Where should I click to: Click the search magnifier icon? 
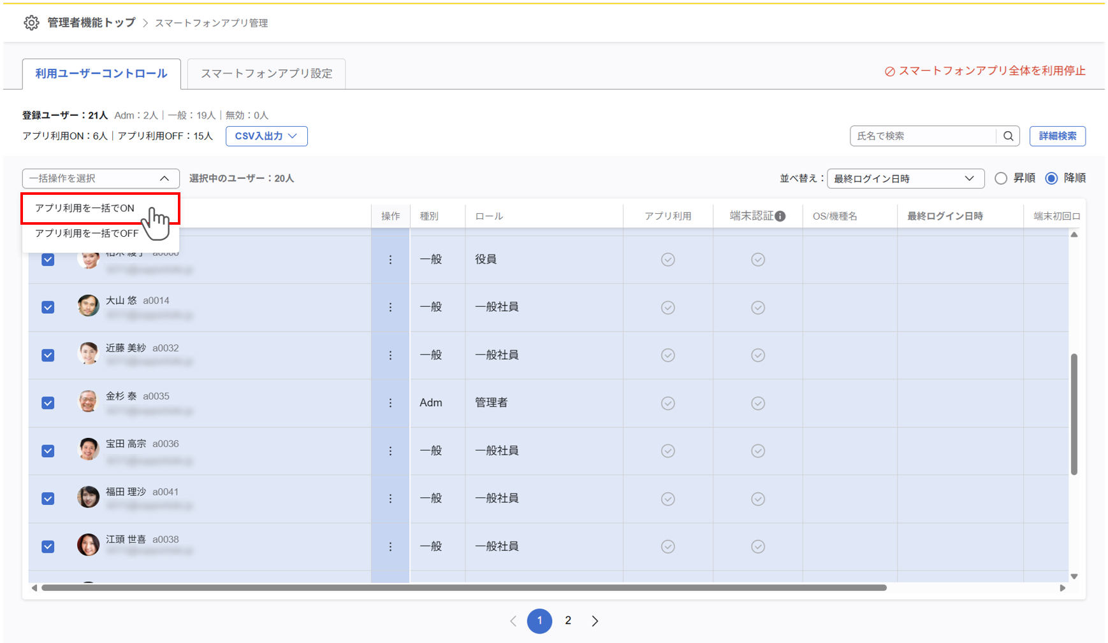(1008, 136)
